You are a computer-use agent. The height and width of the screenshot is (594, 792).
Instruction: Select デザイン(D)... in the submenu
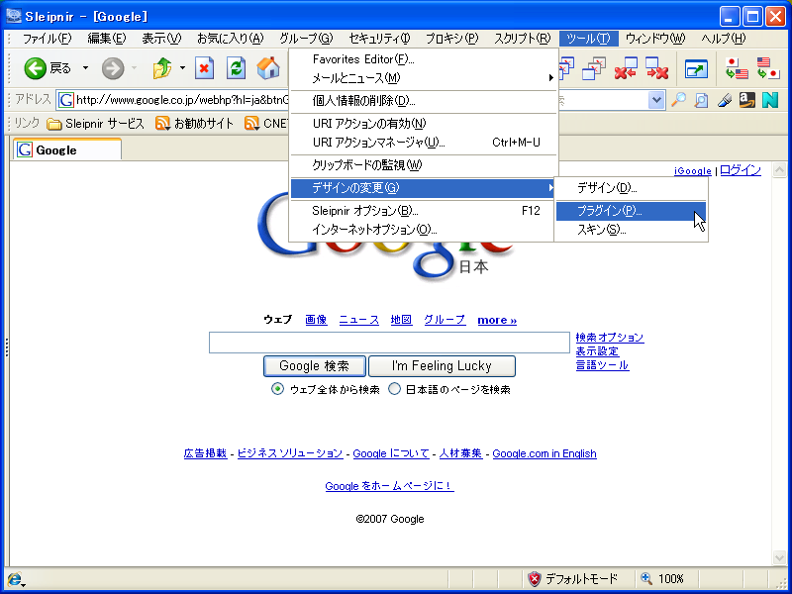point(631,188)
